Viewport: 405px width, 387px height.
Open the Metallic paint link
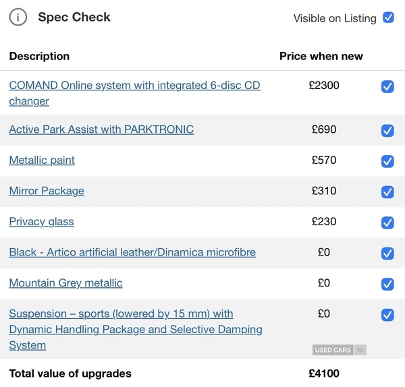tap(42, 160)
